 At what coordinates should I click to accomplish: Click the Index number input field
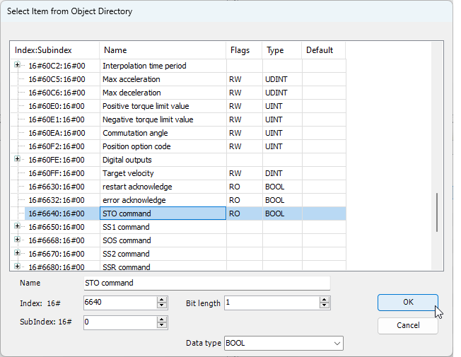(119, 303)
